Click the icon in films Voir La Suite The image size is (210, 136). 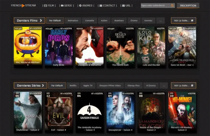tap(192, 20)
